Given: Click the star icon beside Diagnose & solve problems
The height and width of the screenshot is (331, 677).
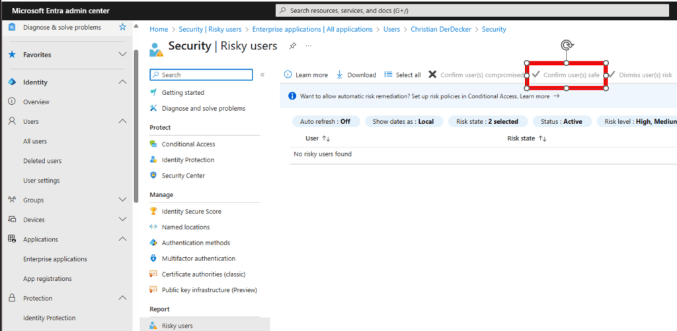Looking at the screenshot, I should point(122,27).
